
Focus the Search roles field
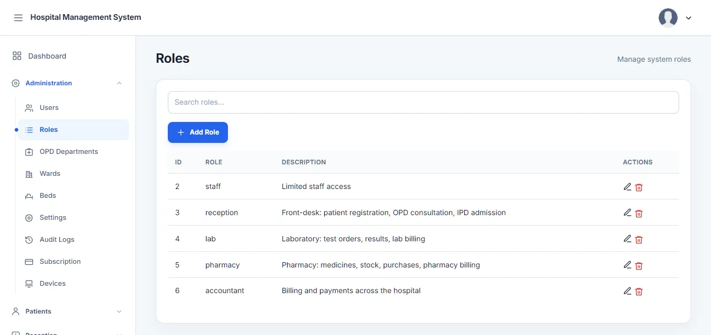point(423,103)
